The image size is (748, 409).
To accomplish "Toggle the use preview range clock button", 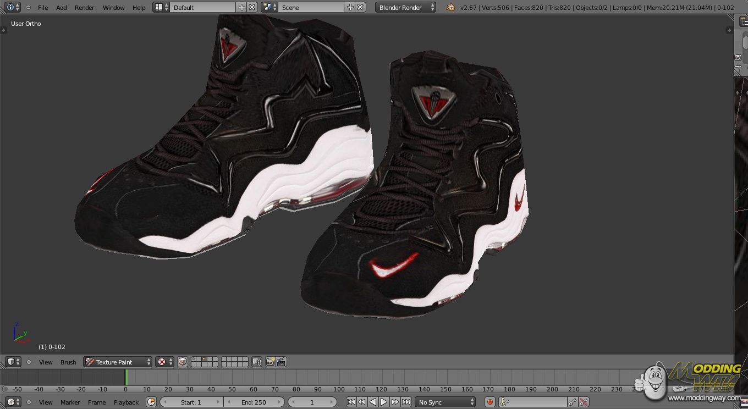I will point(151,402).
